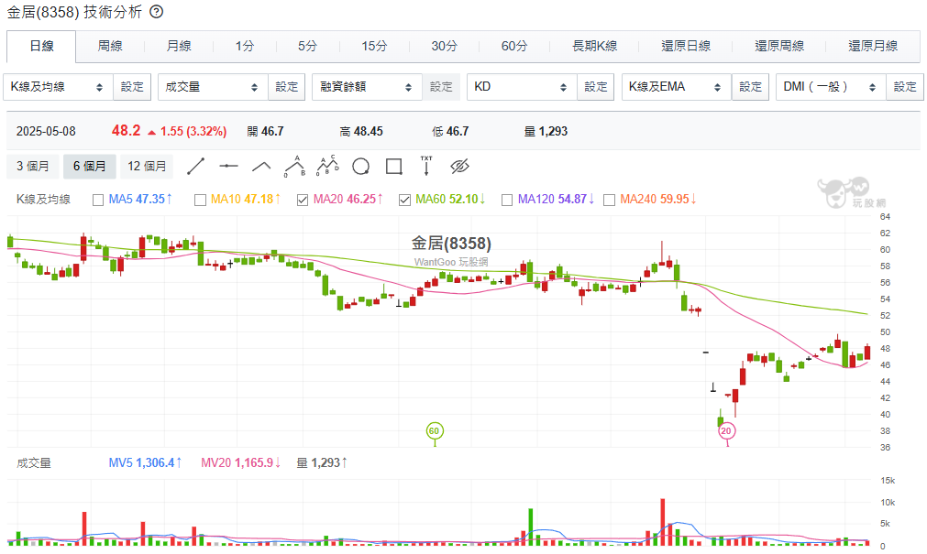Select the circle drawing tool

pos(360,166)
